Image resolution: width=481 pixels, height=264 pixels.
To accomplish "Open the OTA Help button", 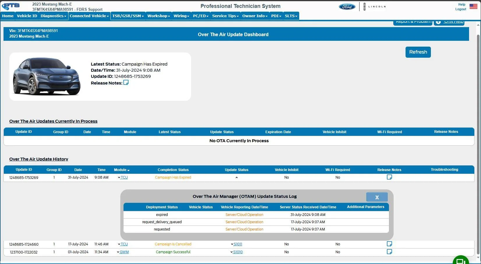I will point(449,23).
